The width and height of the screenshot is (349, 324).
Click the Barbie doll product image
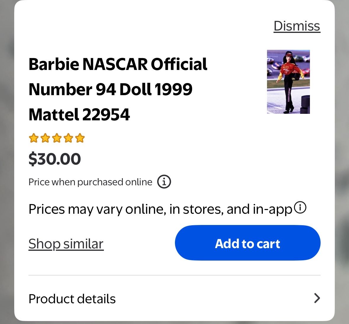(x=288, y=82)
